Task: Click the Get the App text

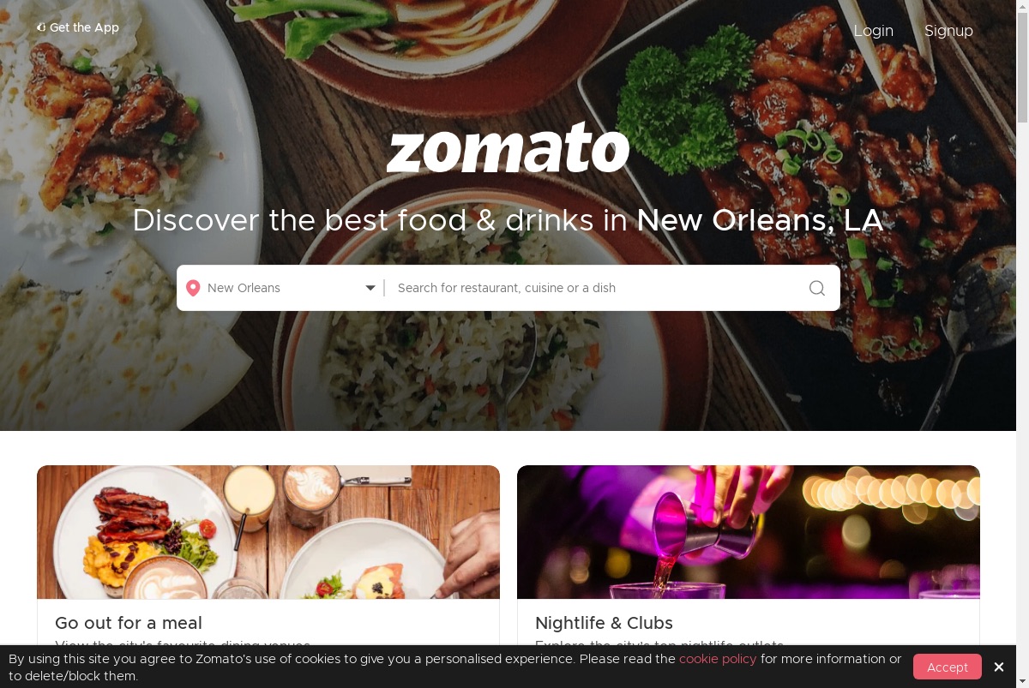Action: pos(84,27)
